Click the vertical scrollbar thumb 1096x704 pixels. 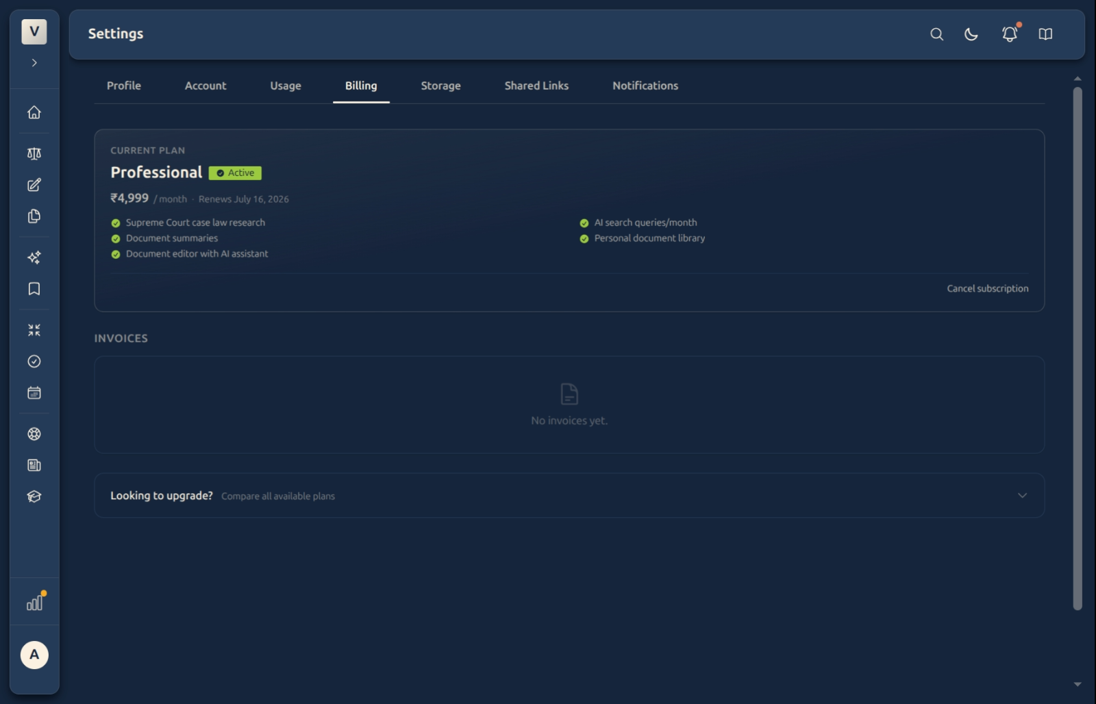coord(1078,348)
